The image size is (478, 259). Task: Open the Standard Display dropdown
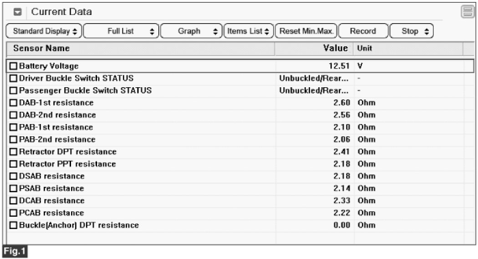pos(44,31)
